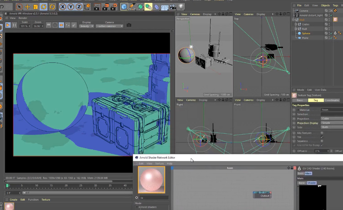
Task: Toggle the Seamless checkbox
Action: (321, 141)
